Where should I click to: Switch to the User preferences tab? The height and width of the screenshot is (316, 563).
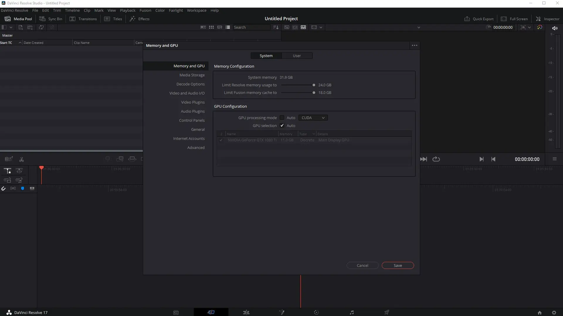(x=297, y=56)
